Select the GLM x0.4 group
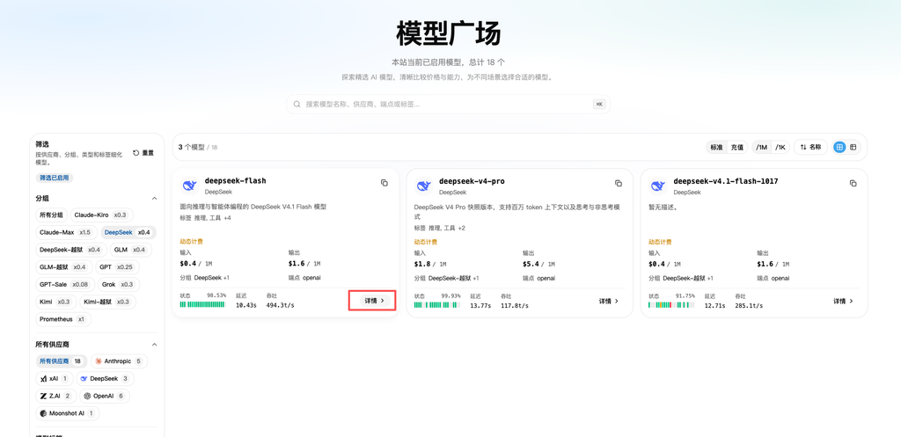This screenshot has width=901, height=437. [x=129, y=250]
